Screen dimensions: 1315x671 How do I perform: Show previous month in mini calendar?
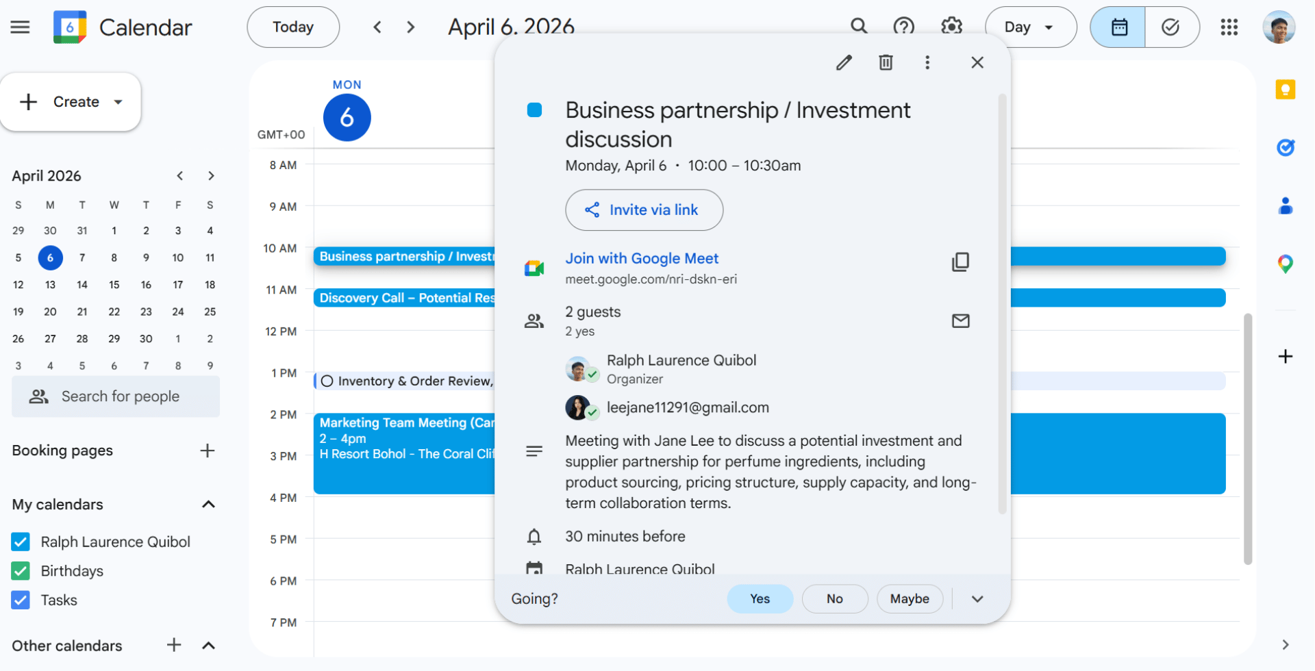pos(179,176)
